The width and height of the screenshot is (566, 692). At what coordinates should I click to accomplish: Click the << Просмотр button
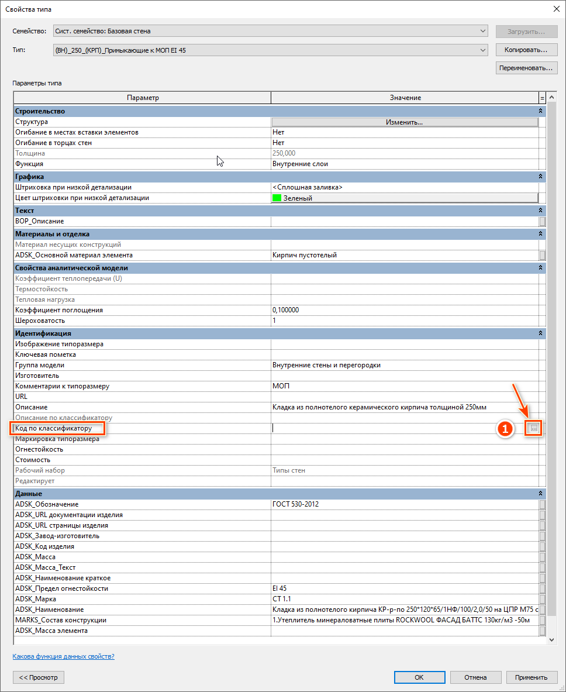[39, 677]
